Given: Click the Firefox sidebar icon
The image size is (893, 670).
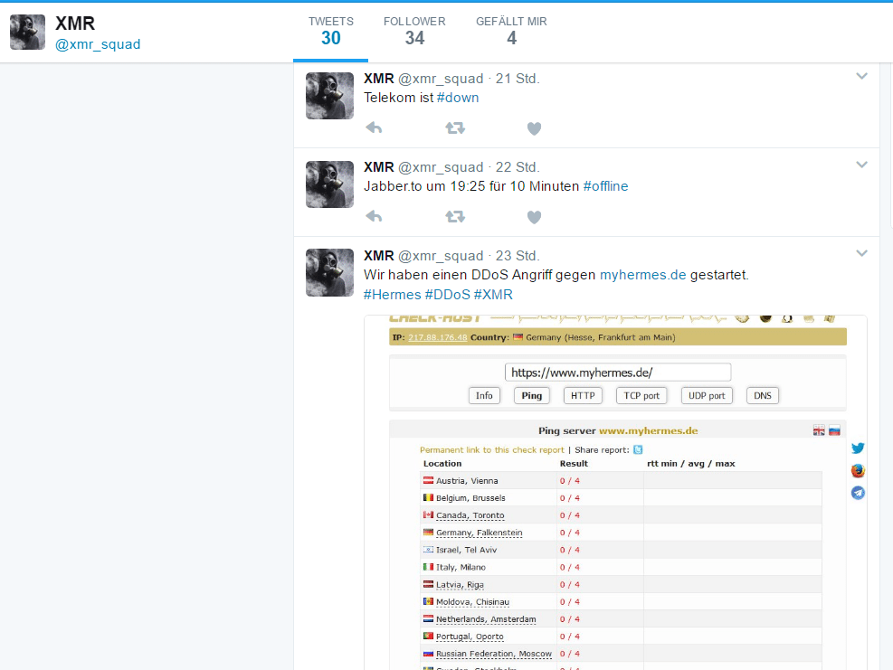Looking at the screenshot, I should click(x=858, y=471).
